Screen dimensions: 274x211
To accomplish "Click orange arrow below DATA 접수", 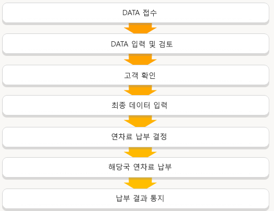I will (140, 28).
